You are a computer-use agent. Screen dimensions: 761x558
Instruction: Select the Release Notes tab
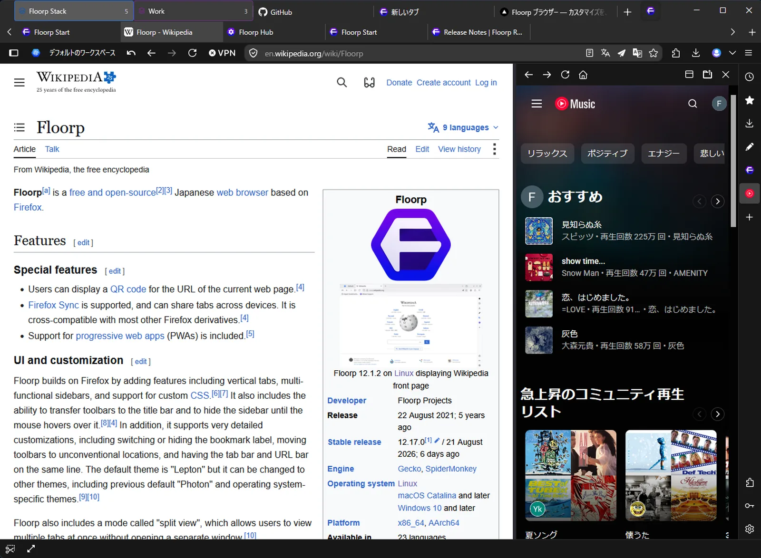(479, 32)
